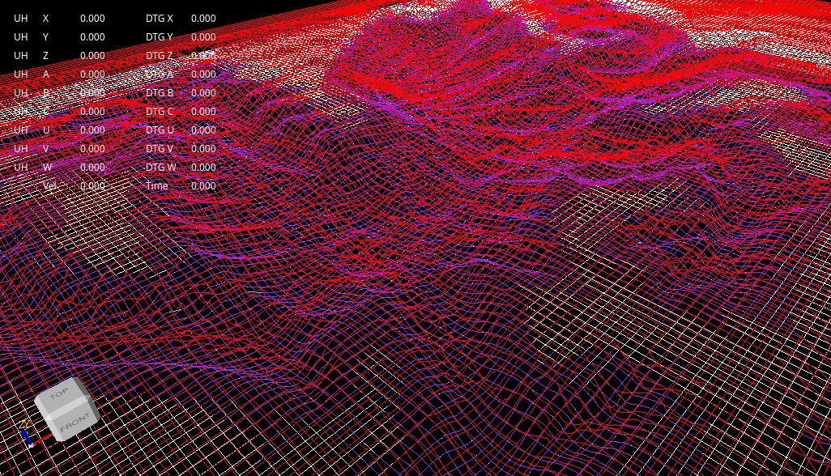Click the Vel. value 0.000
831x476 pixels.
click(x=92, y=186)
